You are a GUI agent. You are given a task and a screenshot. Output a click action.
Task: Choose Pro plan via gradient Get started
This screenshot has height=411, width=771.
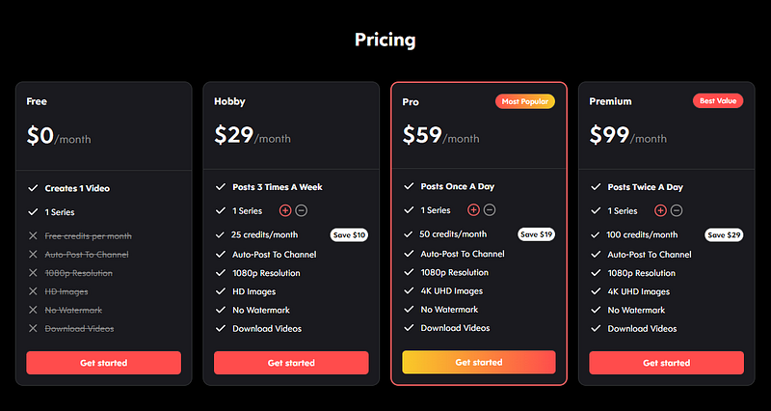[x=479, y=362]
